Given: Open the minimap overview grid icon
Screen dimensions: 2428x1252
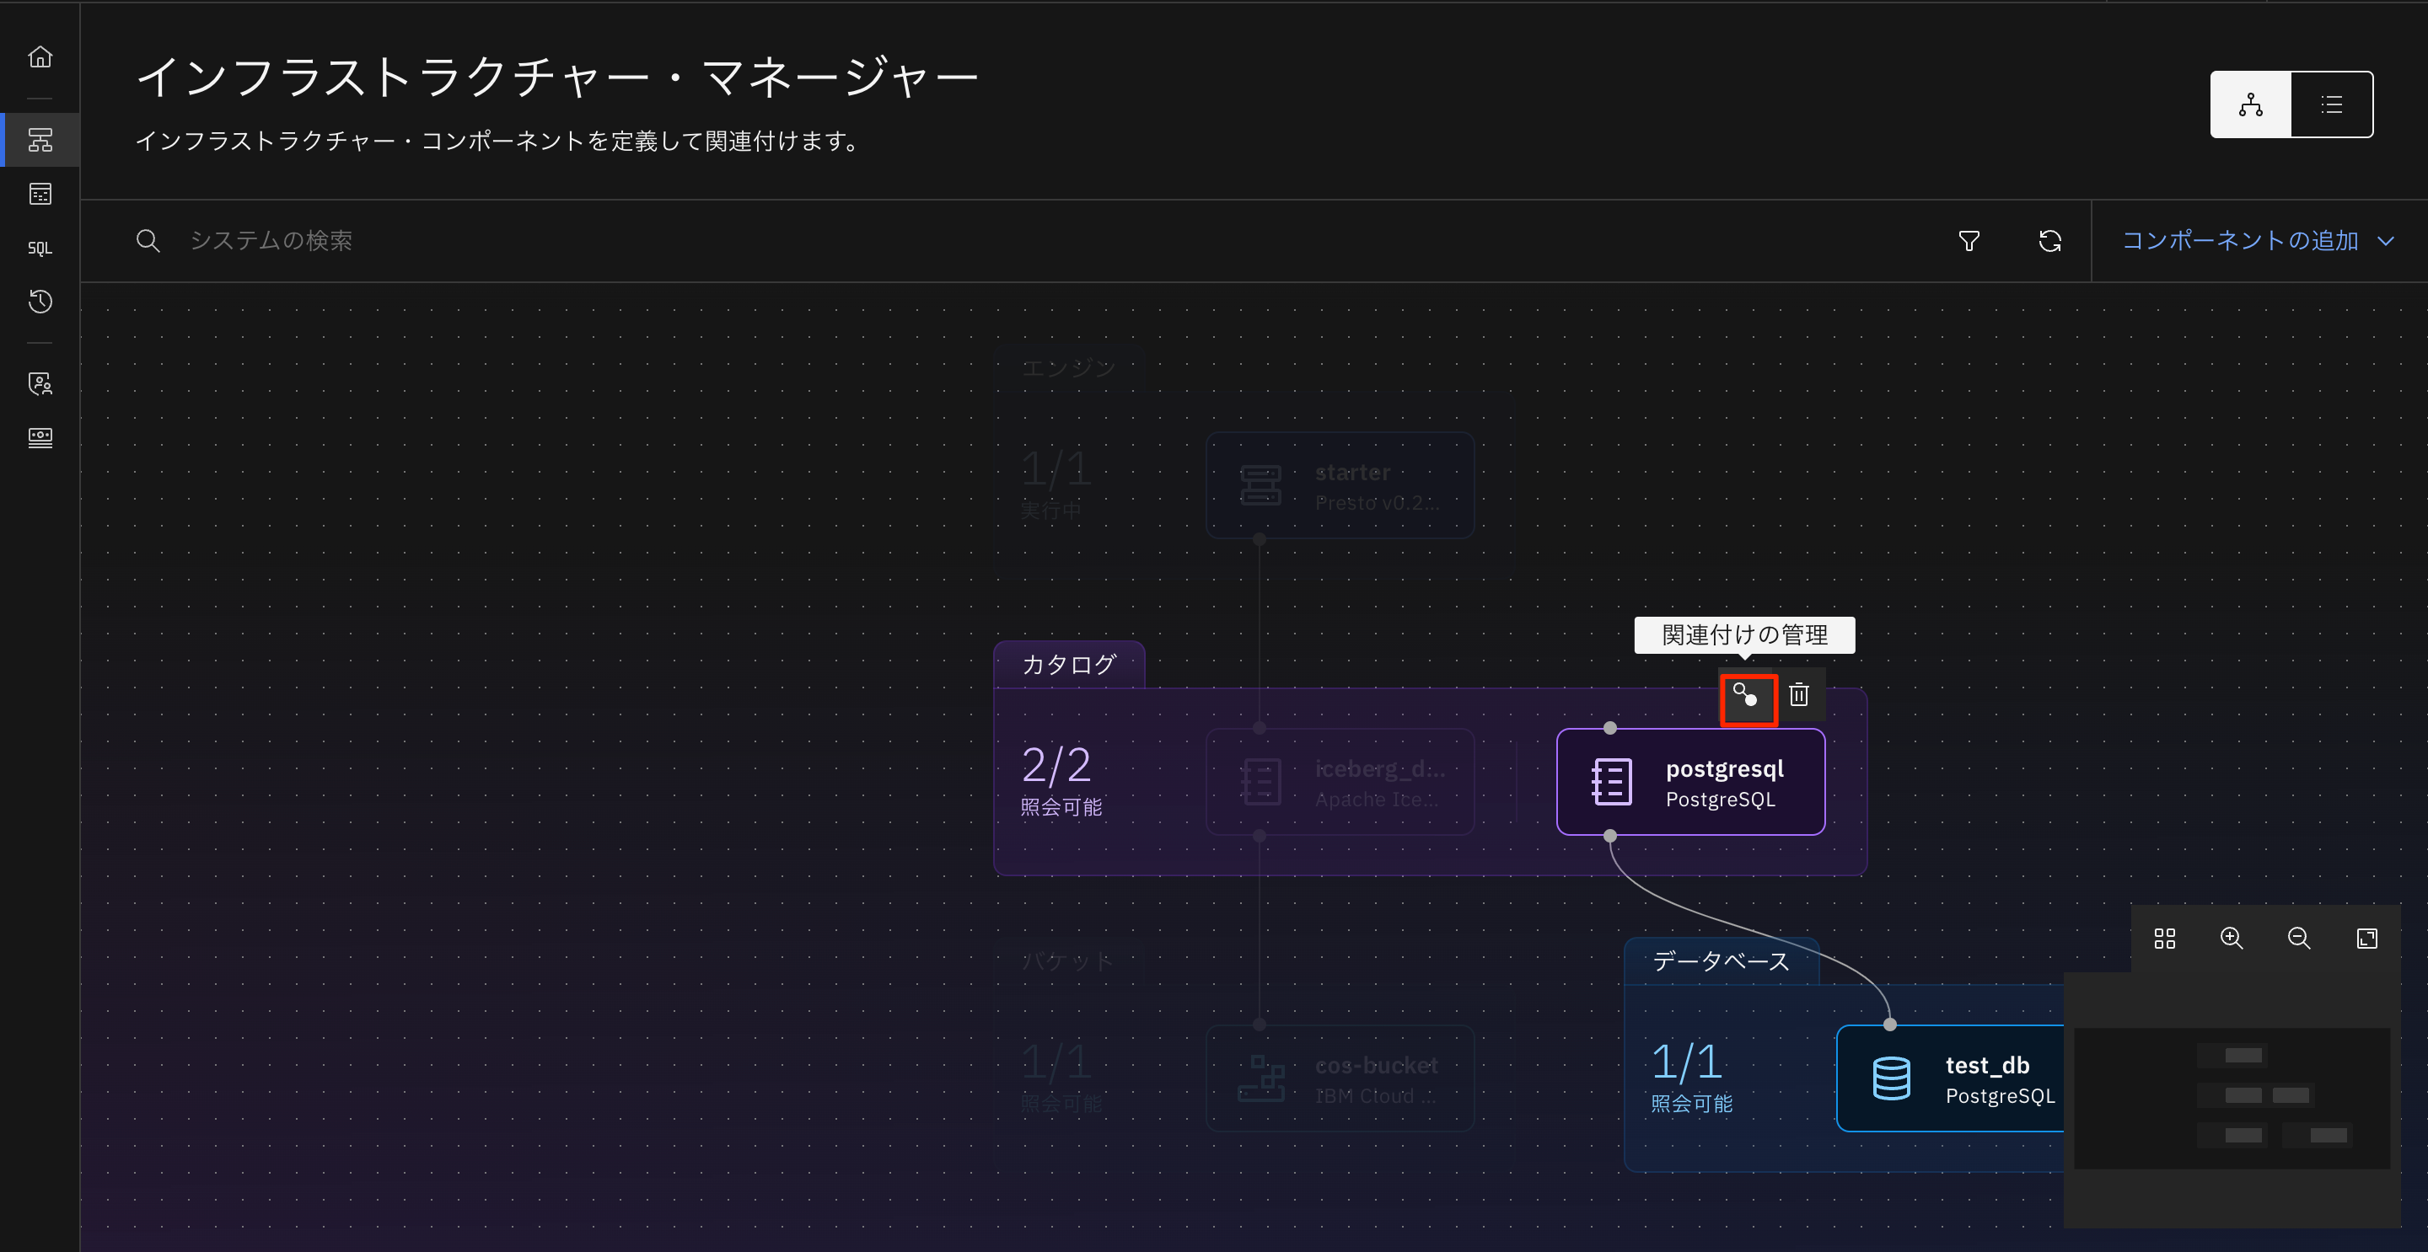Looking at the screenshot, I should (2165, 938).
